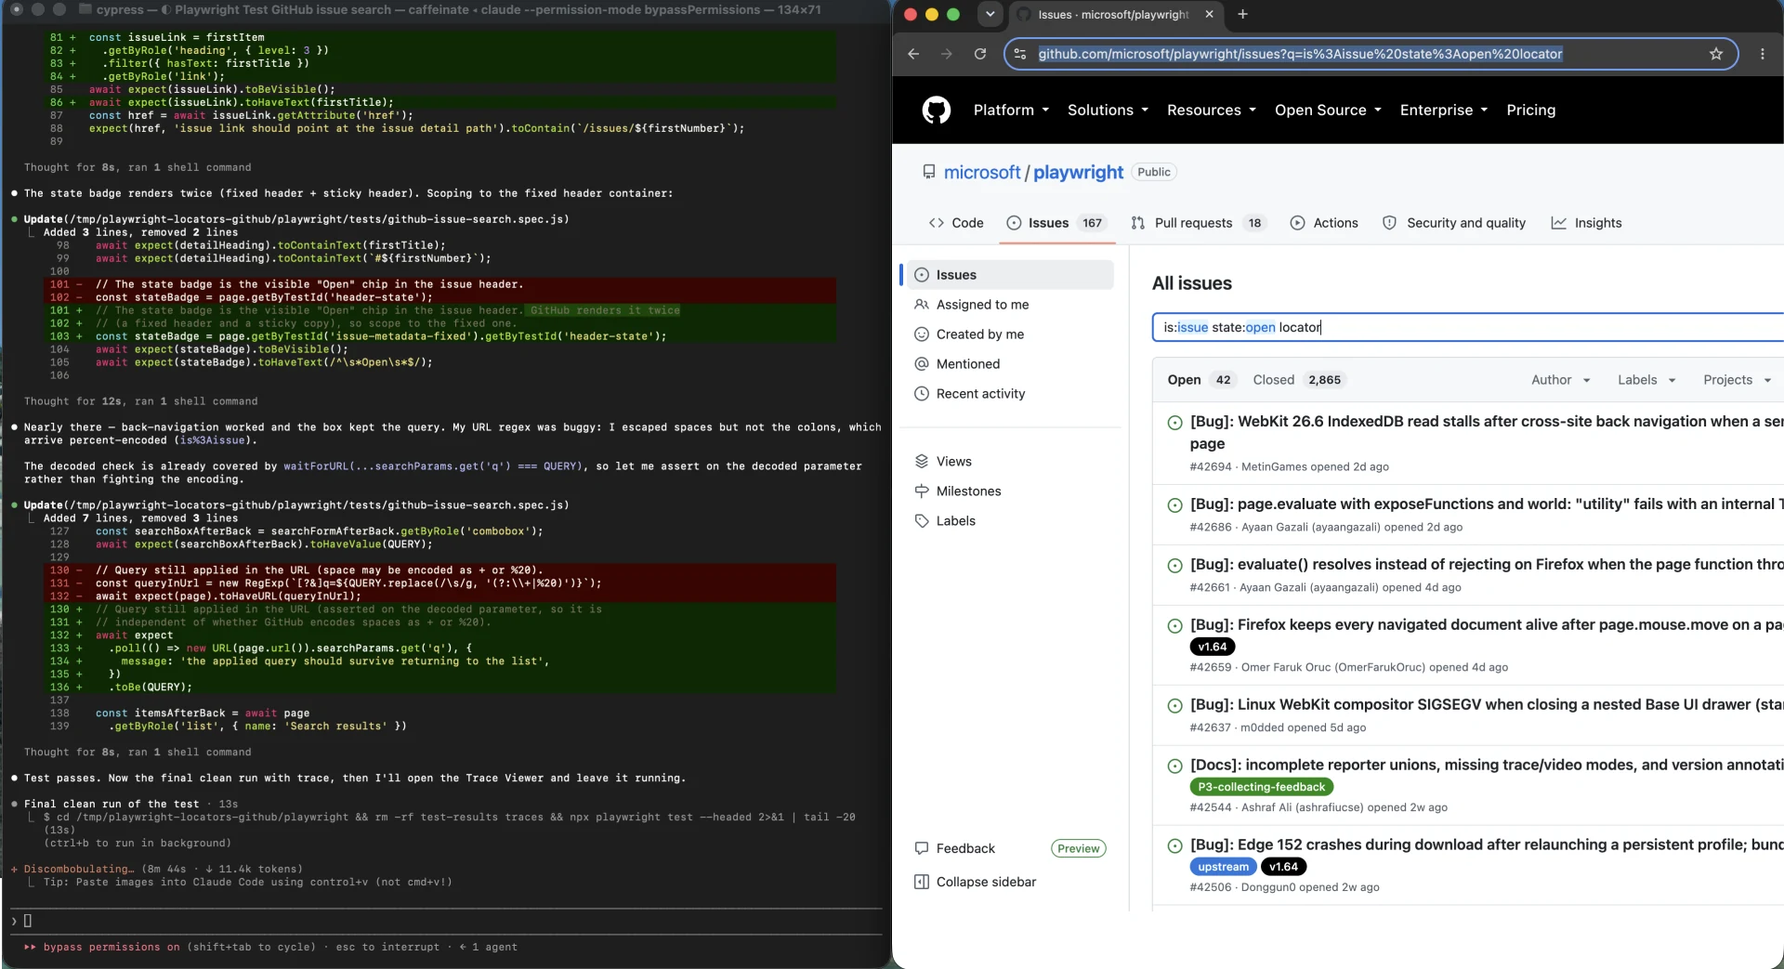
Task: Open the evaluate() resolves on Firefox issue
Action: [1487, 565]
